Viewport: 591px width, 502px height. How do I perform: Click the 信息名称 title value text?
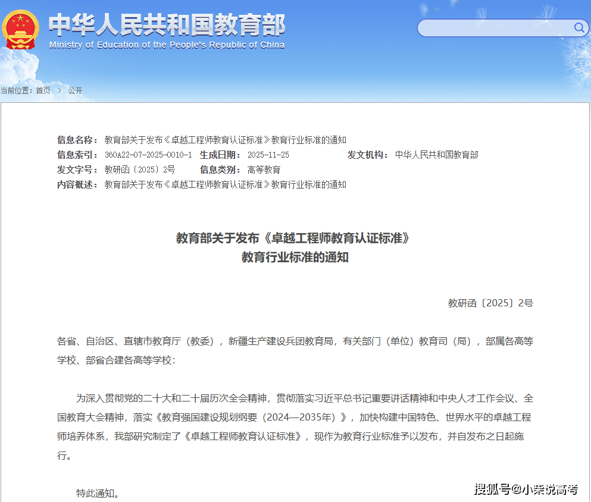(226, 140)
